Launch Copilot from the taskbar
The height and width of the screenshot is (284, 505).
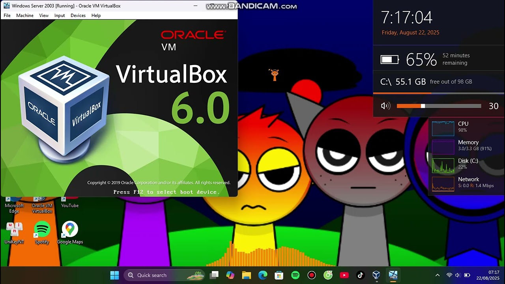pos(230,275)
